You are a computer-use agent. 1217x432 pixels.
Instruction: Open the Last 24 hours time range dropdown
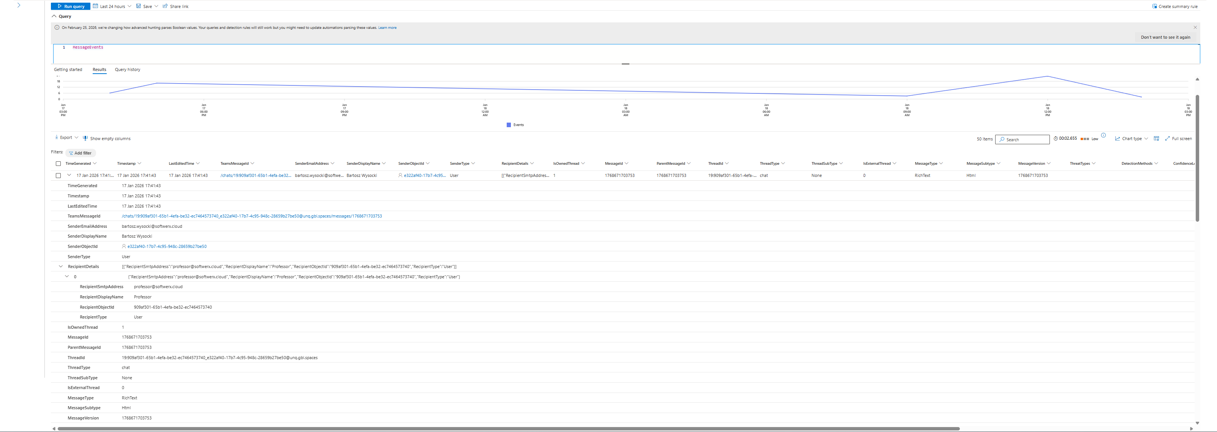(x=112, y=6)
